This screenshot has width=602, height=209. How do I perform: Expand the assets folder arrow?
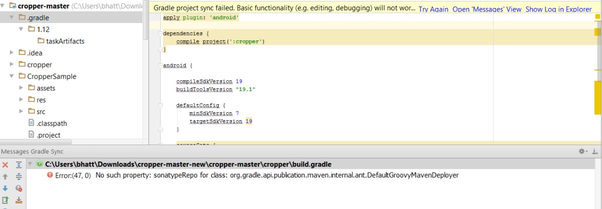click(x=21, y=88)
